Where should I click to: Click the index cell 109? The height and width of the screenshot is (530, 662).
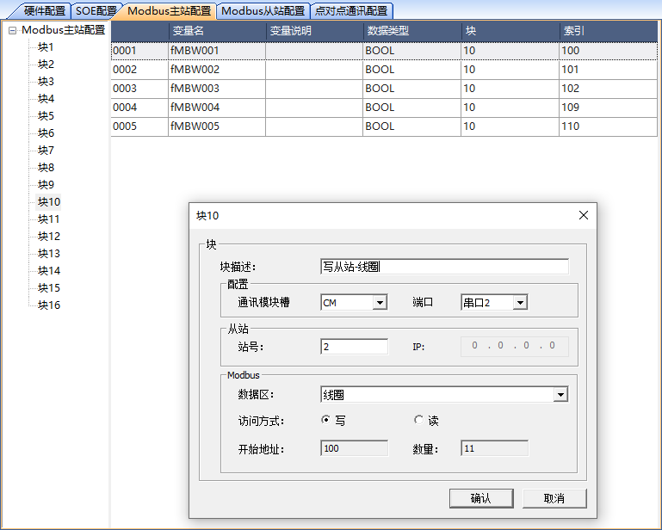pyautogui.click(x=609, y=108)
